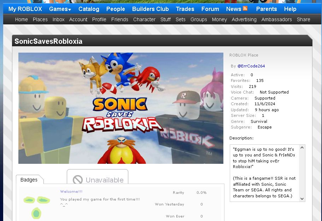This screenshot has height=221, width=322.
Task: Click the Unavailable prohibited-circle icon
Action: pyautogui.click(x=78, y=180)
